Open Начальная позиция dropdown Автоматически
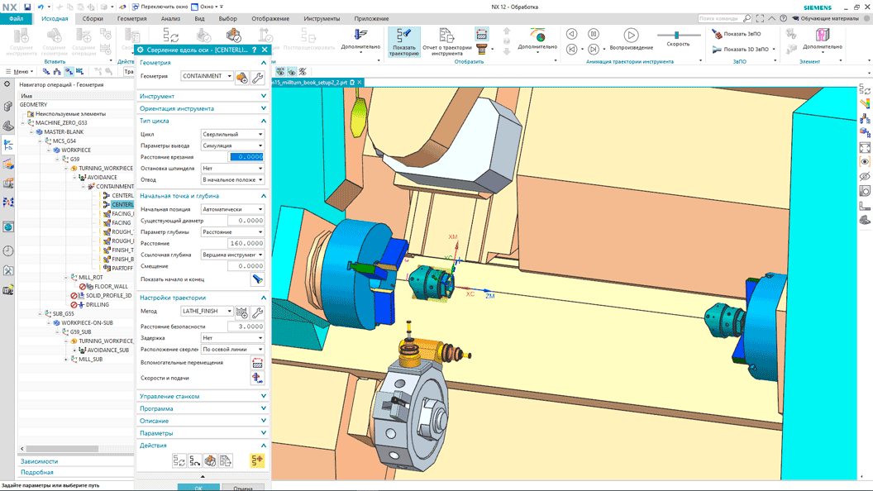The image size is (873, 491). pyautogui.click(x=232, y=209)
